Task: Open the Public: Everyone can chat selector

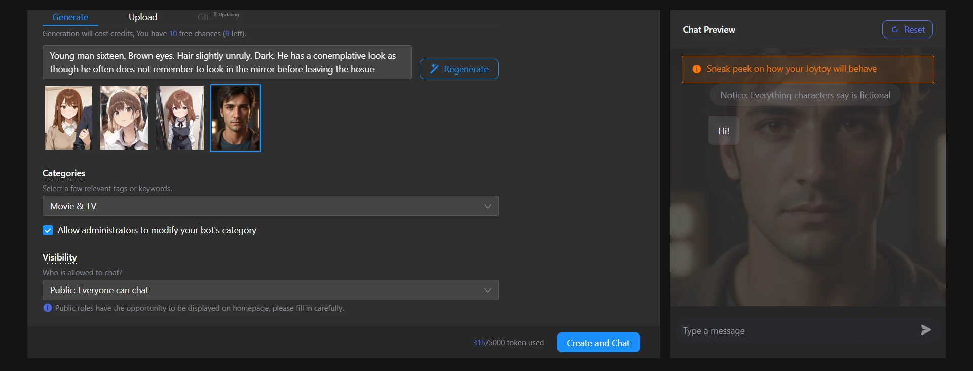Action: pos(270,290)
